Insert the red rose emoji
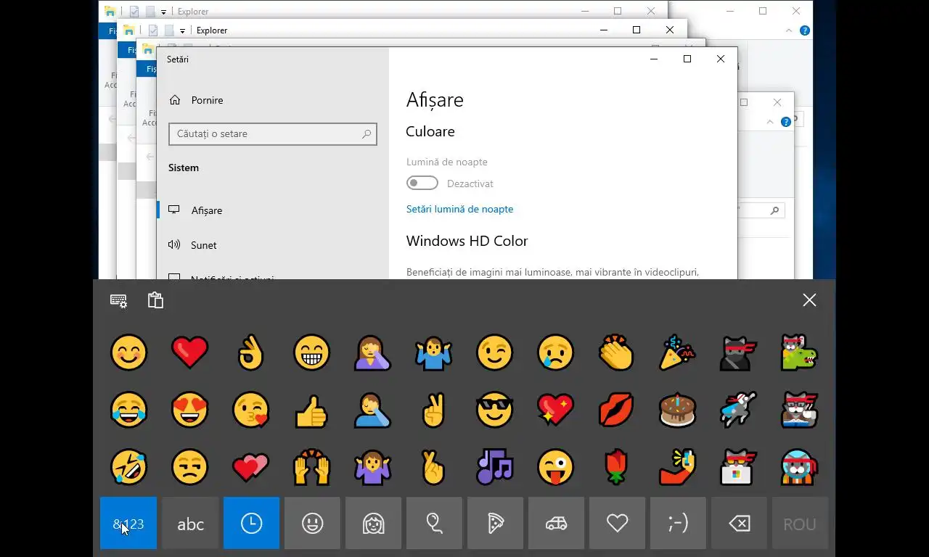 (616, 466)
